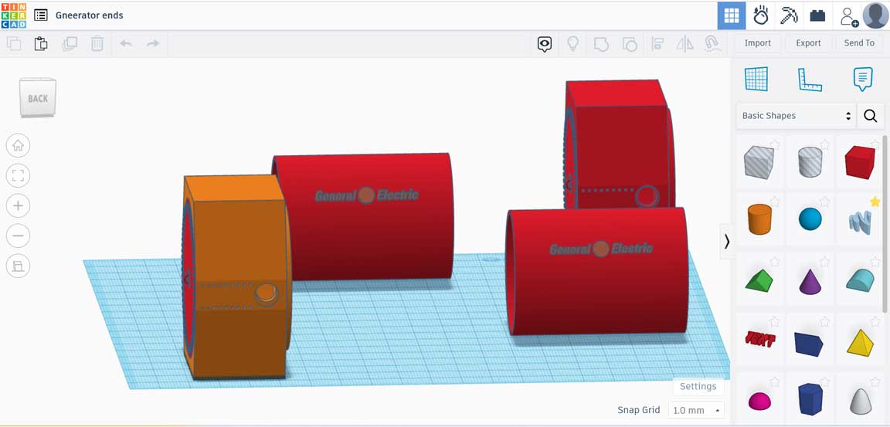The height and width of the screenshot is (427, 890).
Task: Open the Blocks pickaxe mode
Action: coord(789,15)
